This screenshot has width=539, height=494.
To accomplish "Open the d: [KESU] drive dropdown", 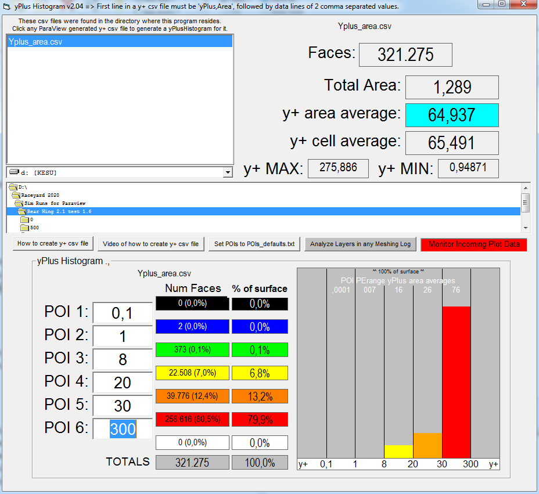I will click(227, 172).
